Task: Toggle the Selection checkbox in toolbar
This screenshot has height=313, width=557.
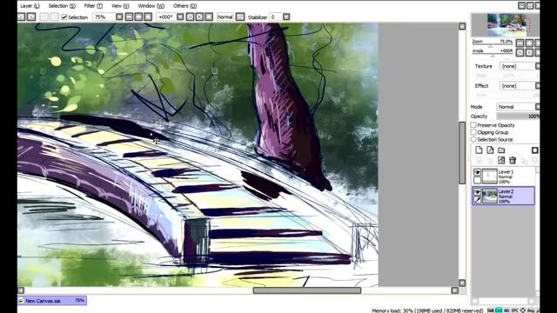Action: 64,17
